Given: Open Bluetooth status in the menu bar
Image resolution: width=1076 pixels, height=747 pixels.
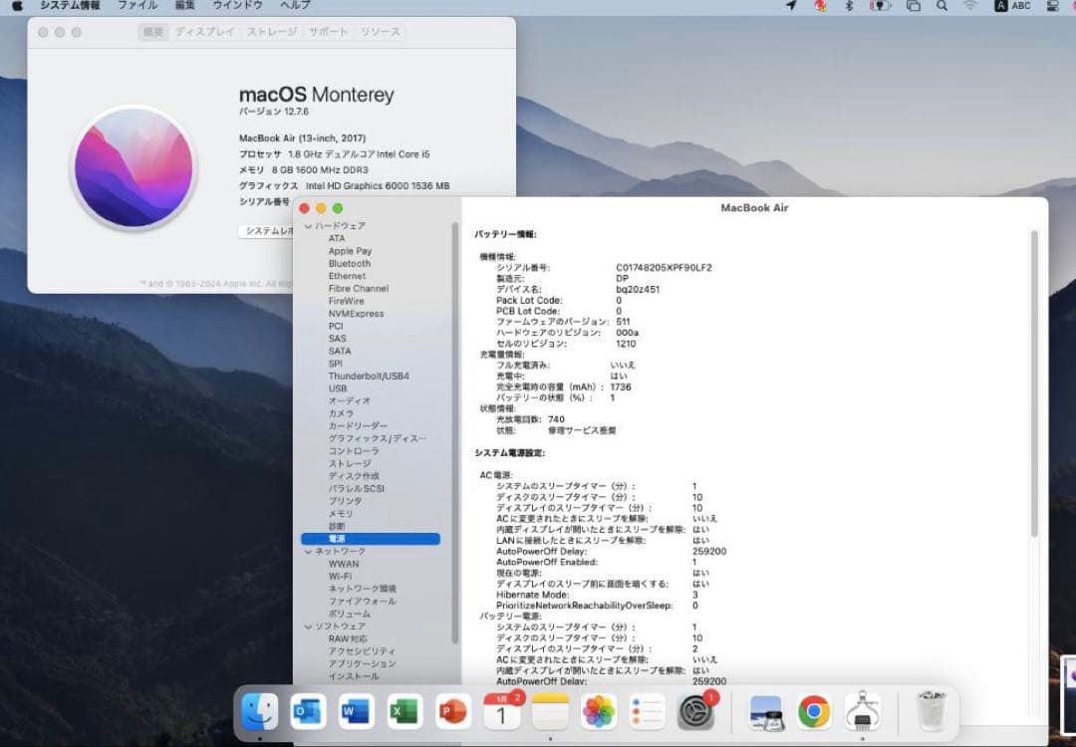Looking at the screenshot, I should coord(849,6).
